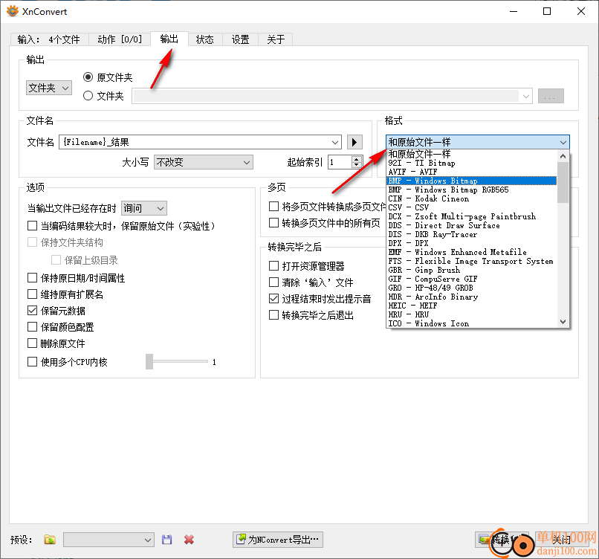Open the 设置 tab
Viewport: 599px width, 559px height.
(240, 39)
